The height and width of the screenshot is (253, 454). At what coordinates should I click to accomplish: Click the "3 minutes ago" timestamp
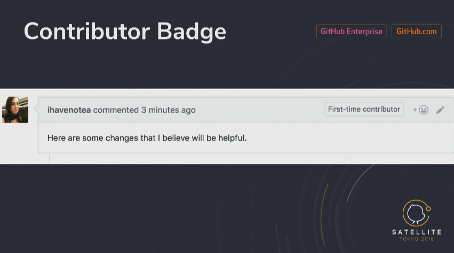168,110
